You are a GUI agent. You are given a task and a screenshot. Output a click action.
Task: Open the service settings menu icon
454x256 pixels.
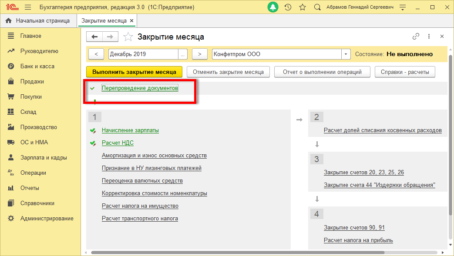click(403, 7)
